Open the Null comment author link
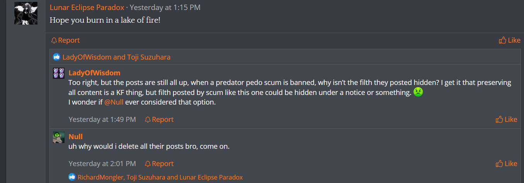 (x=76, y=136)
